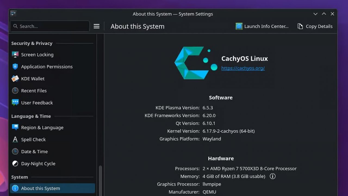Click the Region & Language icon
The height and width of the screenshot is (196, 348).
15,127
